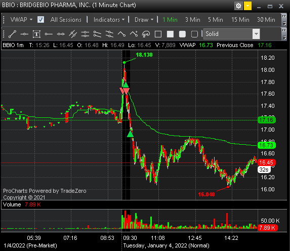Click the 17.16 previous close axis tag
This screenshot has width=290, height=251.
point(266,120)
